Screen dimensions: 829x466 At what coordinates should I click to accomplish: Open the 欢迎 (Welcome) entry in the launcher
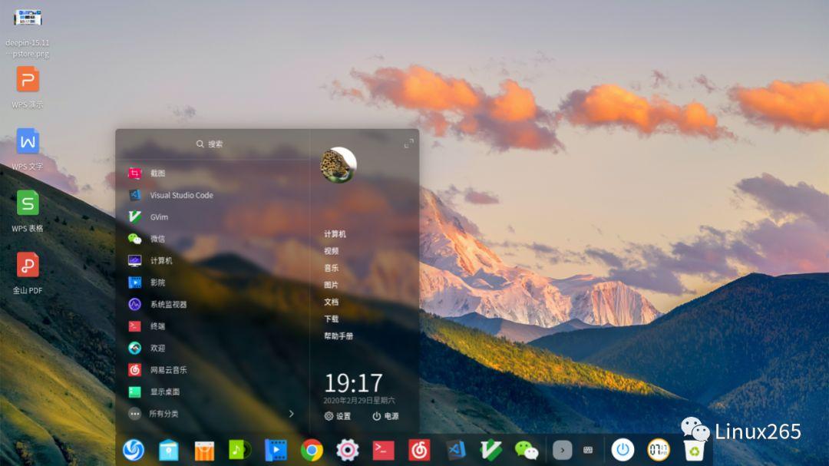(157, 348)
